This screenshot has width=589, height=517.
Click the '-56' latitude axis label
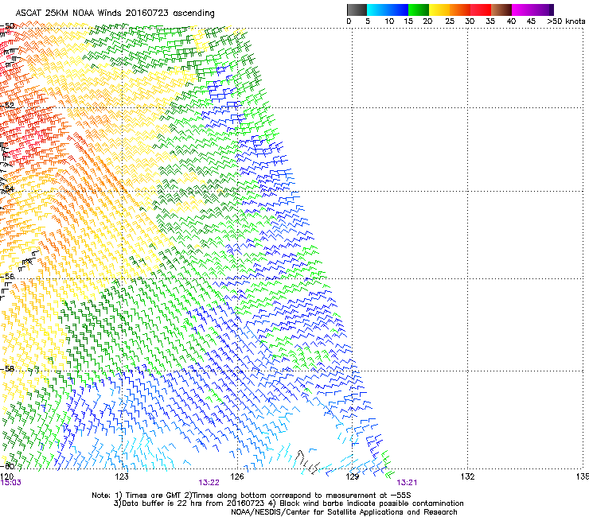tap(7, 276)
